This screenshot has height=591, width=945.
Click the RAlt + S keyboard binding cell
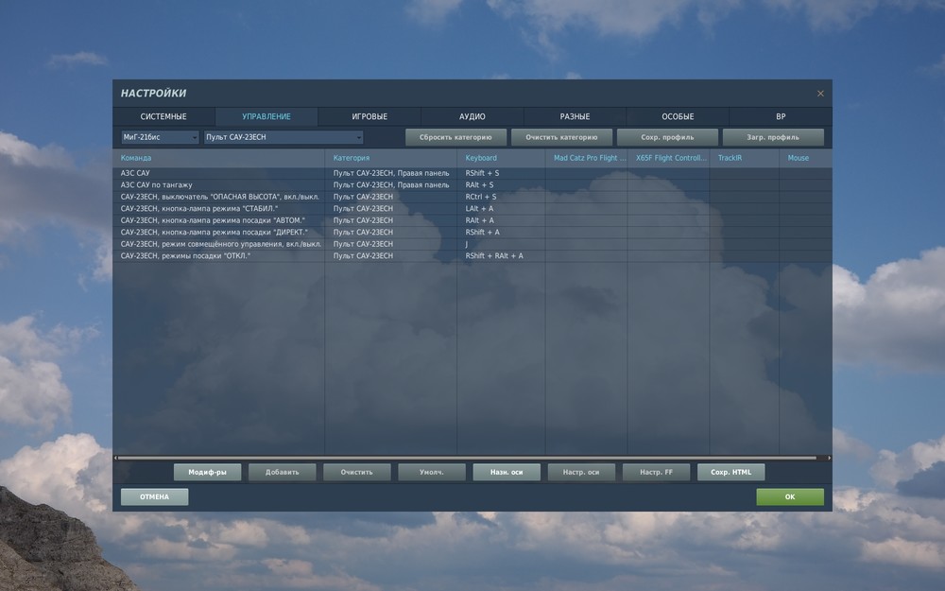501,185
